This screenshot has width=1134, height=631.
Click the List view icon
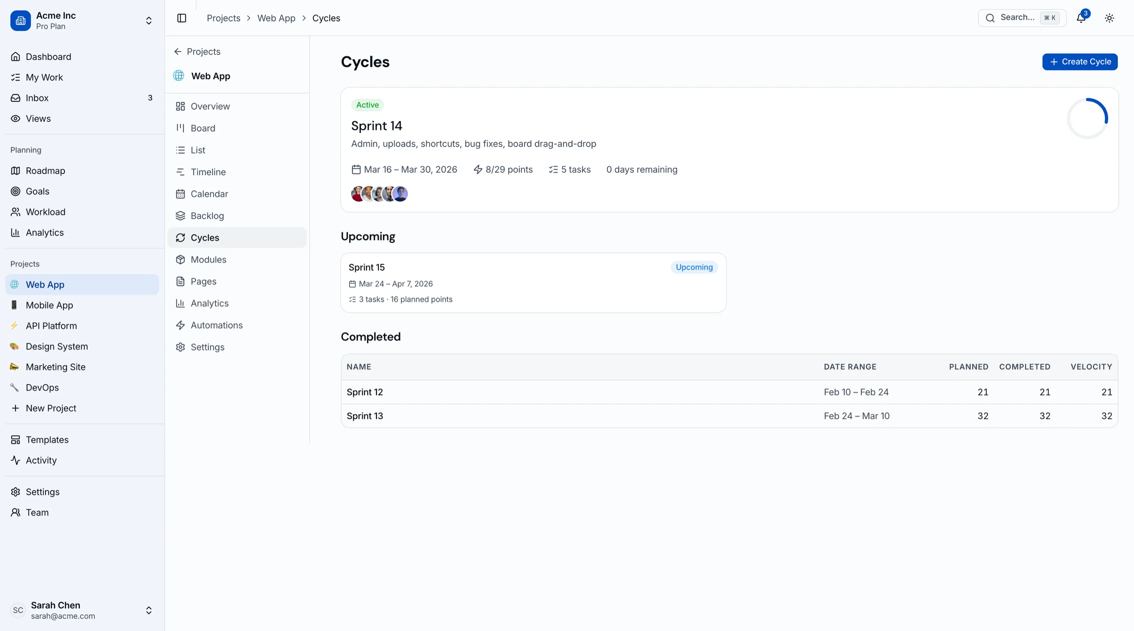(181, 150)
